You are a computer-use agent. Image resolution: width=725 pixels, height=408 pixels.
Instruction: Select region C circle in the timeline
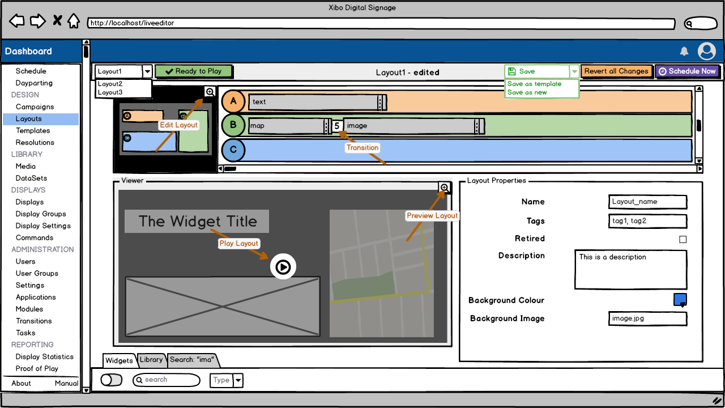[233, 150]
